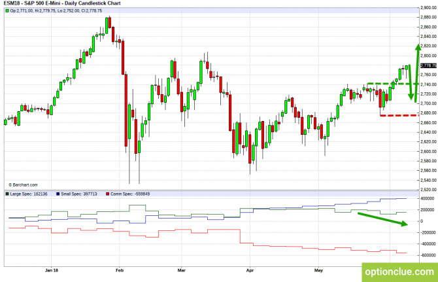The width and height of the screenshot is (438, 282).
Task: Click the 2,680.00 price axis label
Action: pos(428,113)
